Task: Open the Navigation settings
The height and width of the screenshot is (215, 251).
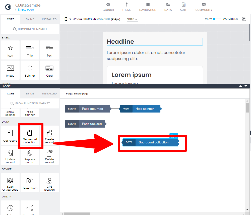Action: click(148, 7)
